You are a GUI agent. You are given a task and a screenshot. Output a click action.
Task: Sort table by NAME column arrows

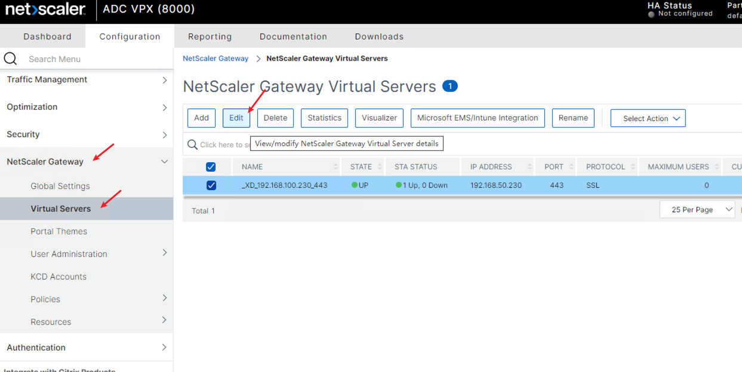point(335,167)
